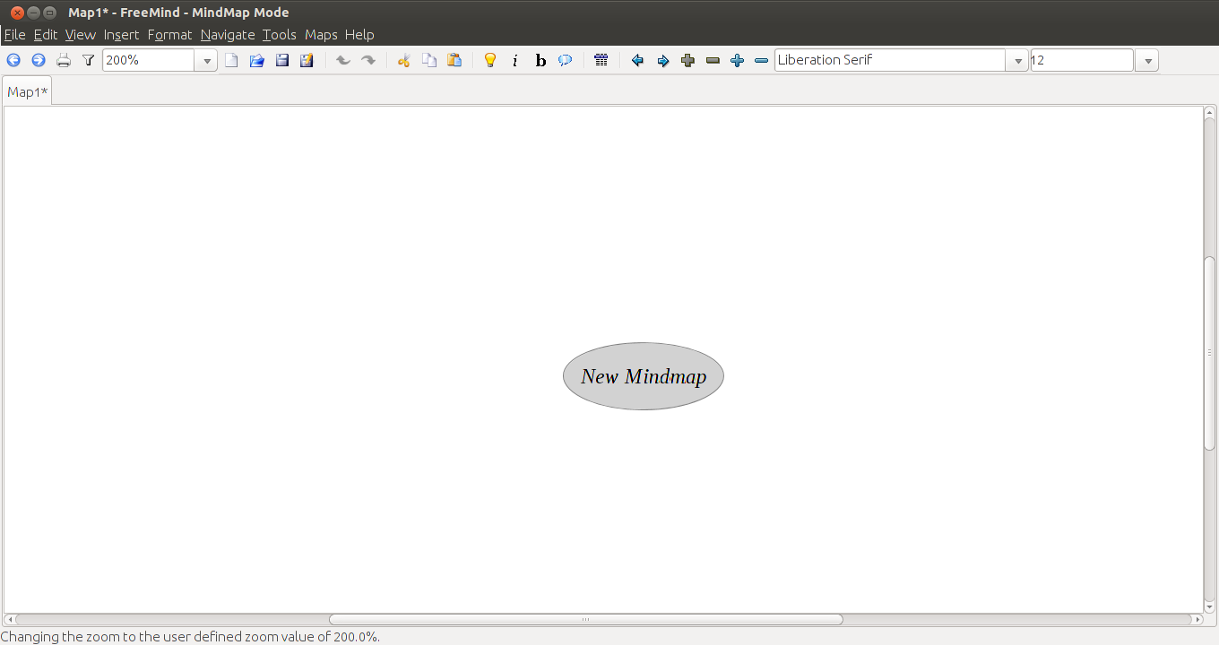This screenshot has height=645, width=1219.
Task: Click the scroll left arrow button
Action: pyautogui.click(x=9, y=619)
